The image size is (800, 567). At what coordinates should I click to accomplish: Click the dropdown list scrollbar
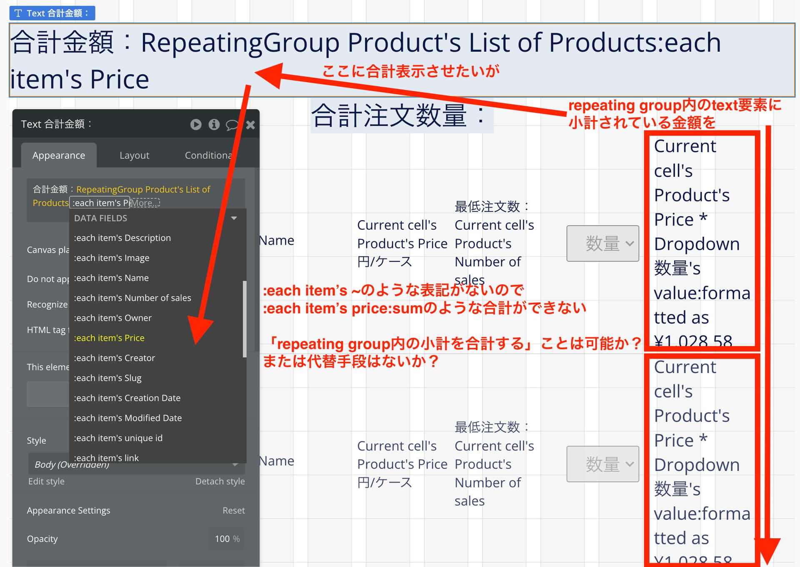coord(245,319)
